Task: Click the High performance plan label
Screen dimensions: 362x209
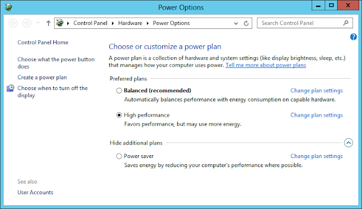Action: point(146,115)
